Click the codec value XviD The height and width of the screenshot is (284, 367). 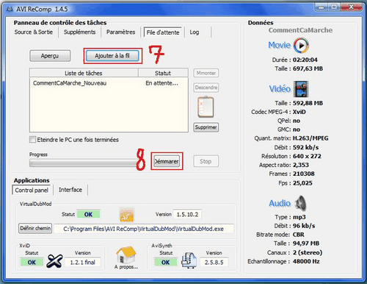(x=299, y=112)
